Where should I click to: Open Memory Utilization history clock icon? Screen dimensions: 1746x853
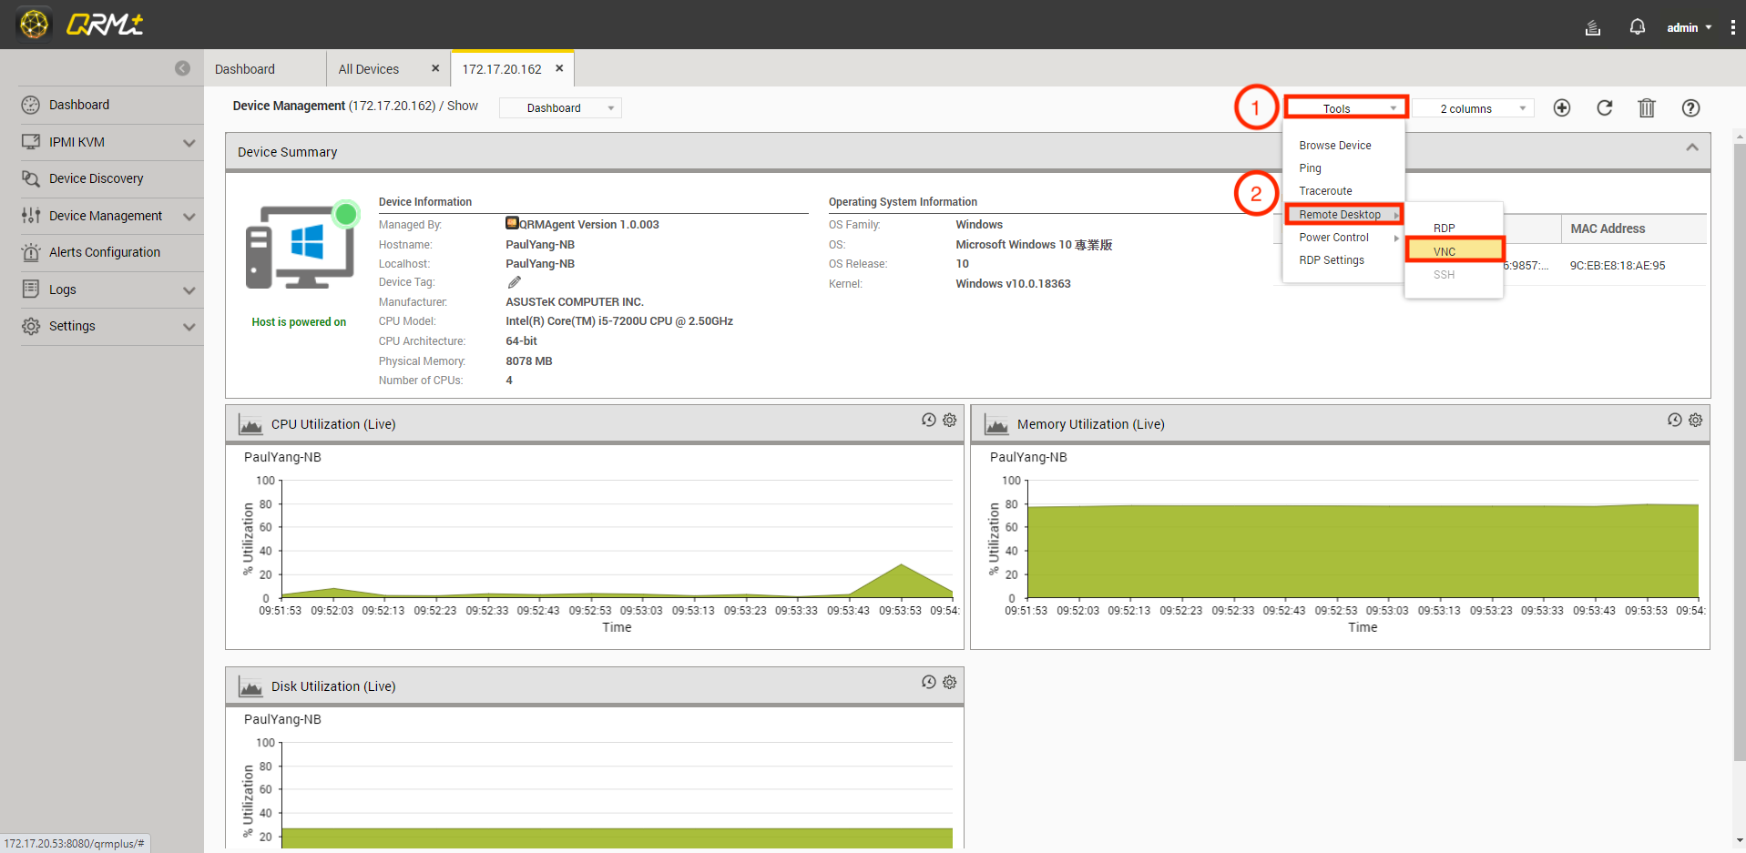click(1674, 421)
